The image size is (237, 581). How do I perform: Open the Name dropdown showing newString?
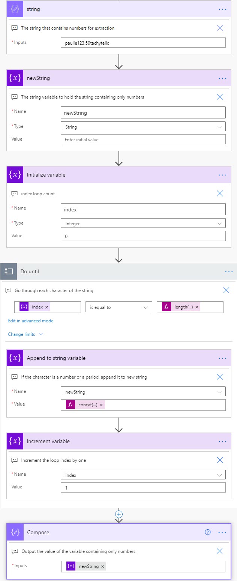point(143,392)
